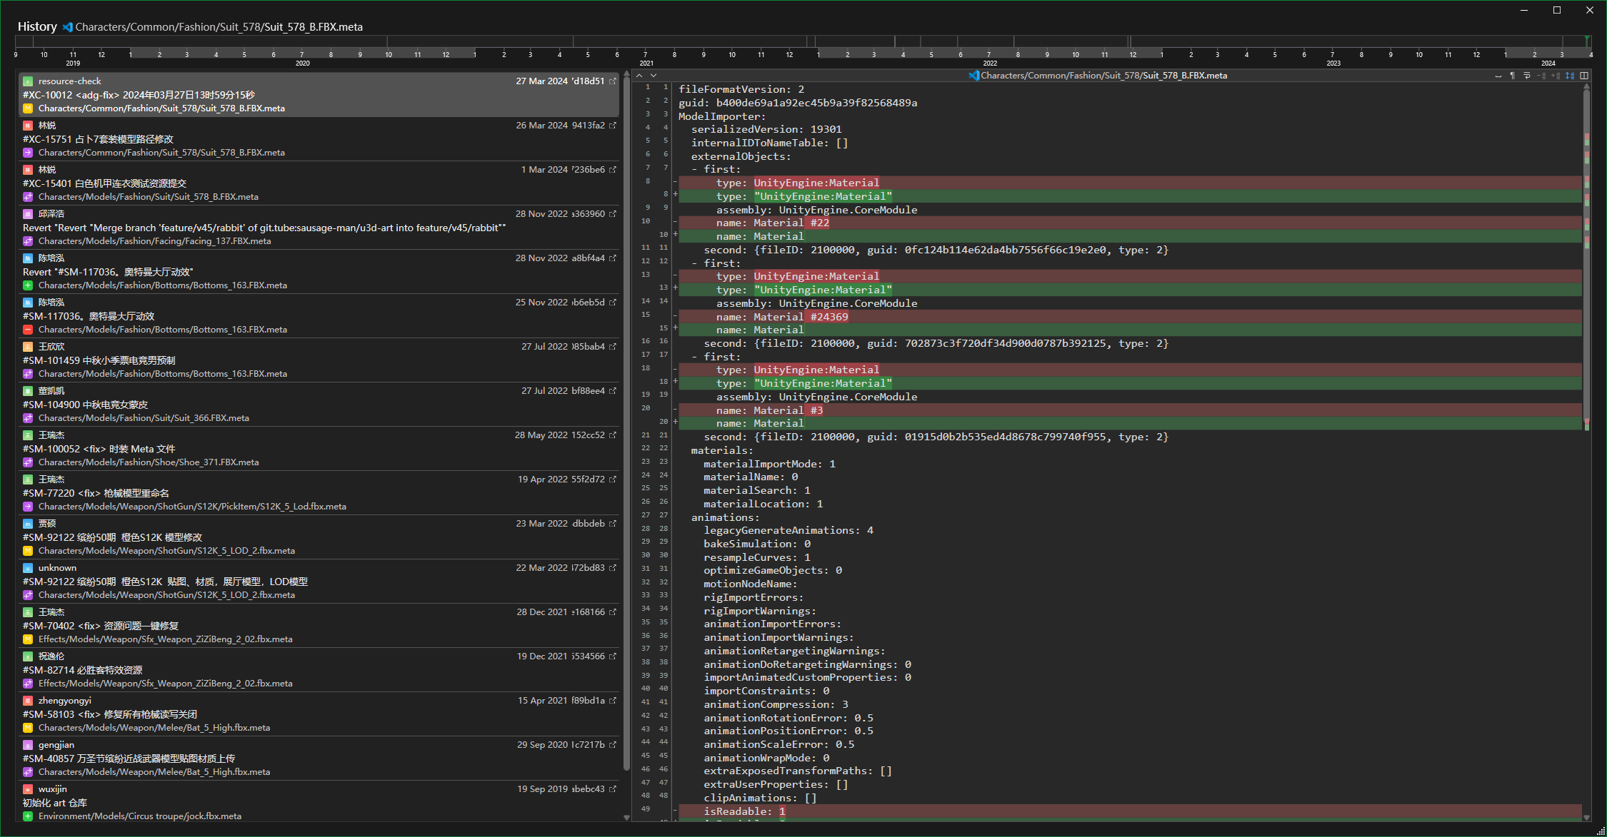1607x837 pixels.
Task: Click VS Code icon in diff header
Action: tap(973, 76)
